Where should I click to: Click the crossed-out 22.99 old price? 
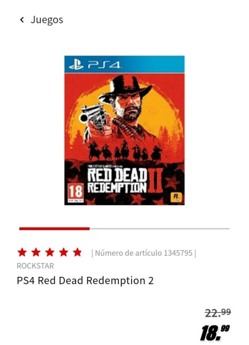[218, 313]
